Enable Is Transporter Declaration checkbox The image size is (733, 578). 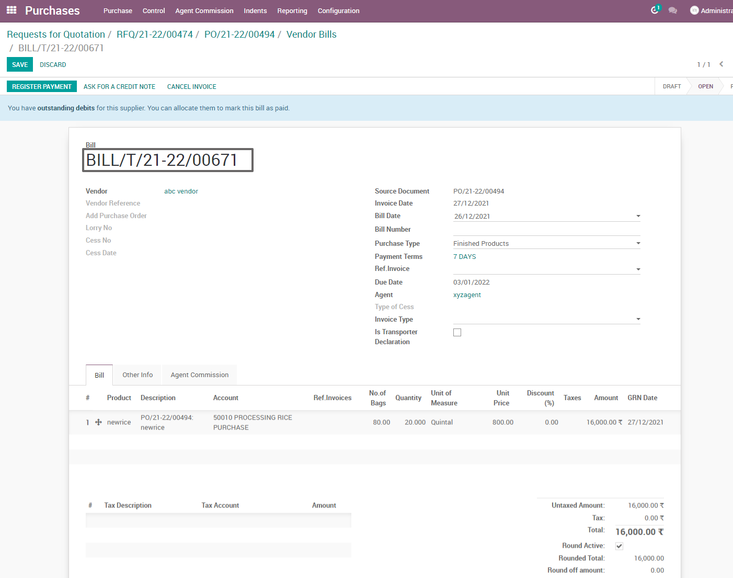tap(457, 332)
